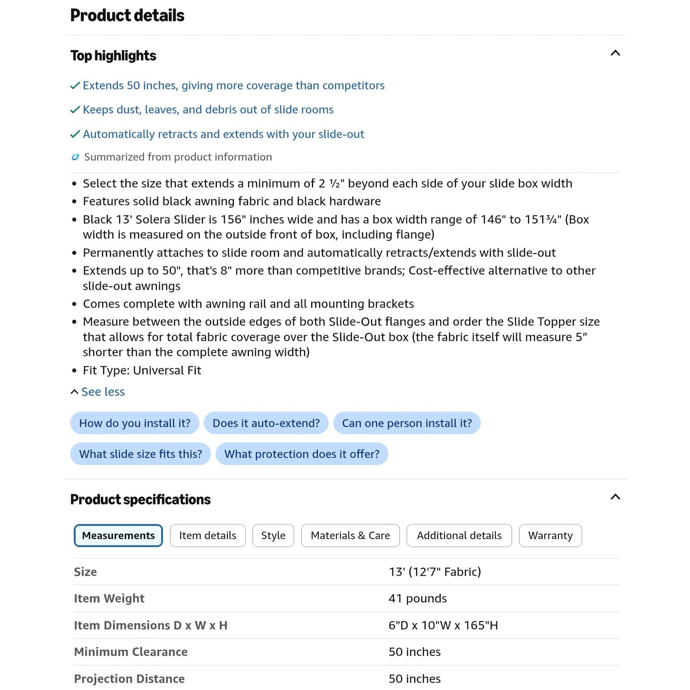
Task: Ask 'Can one person install it?'
Action: coord(407,423)
